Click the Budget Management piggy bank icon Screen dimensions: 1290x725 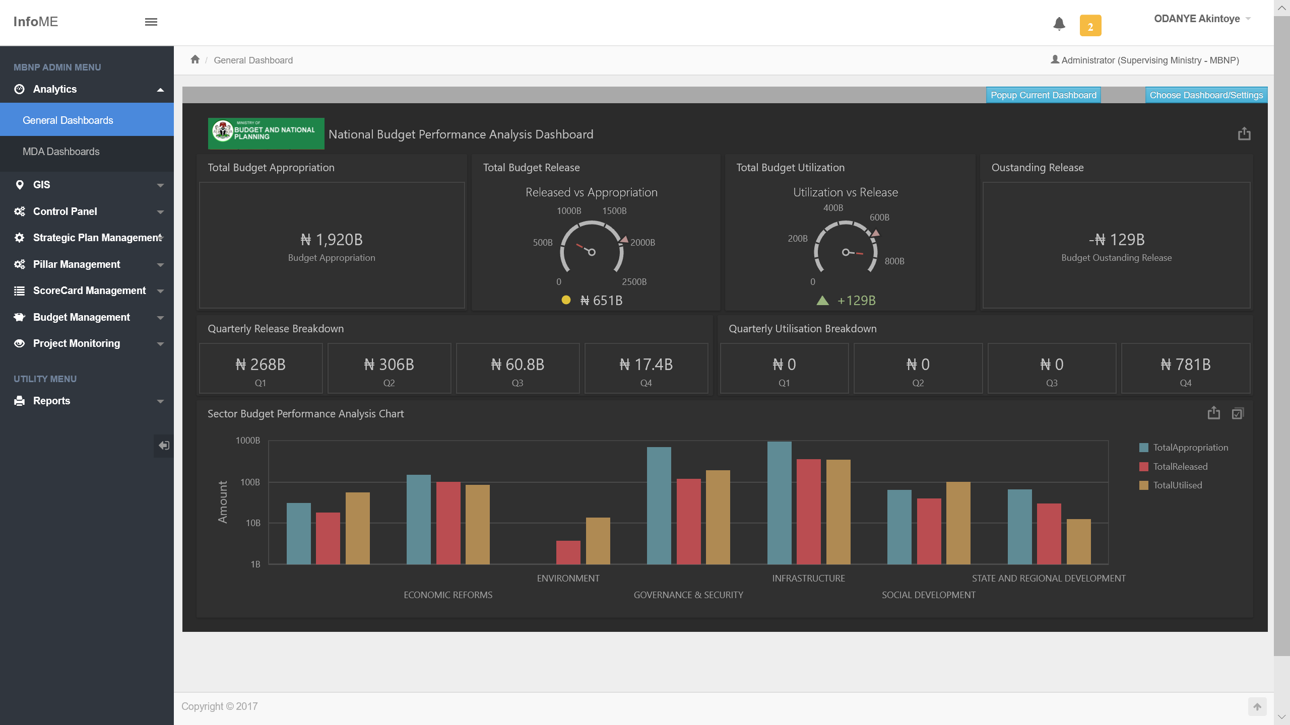click(x=19, y=317)
